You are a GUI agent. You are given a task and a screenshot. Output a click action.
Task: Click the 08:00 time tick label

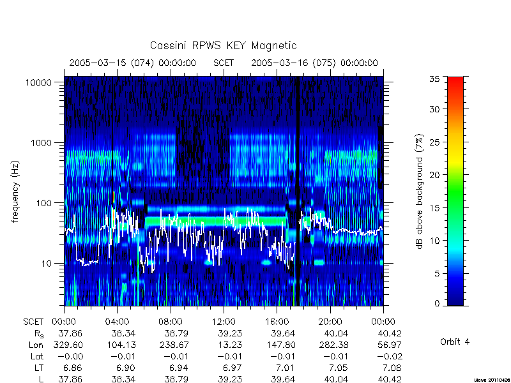(171, 322)
